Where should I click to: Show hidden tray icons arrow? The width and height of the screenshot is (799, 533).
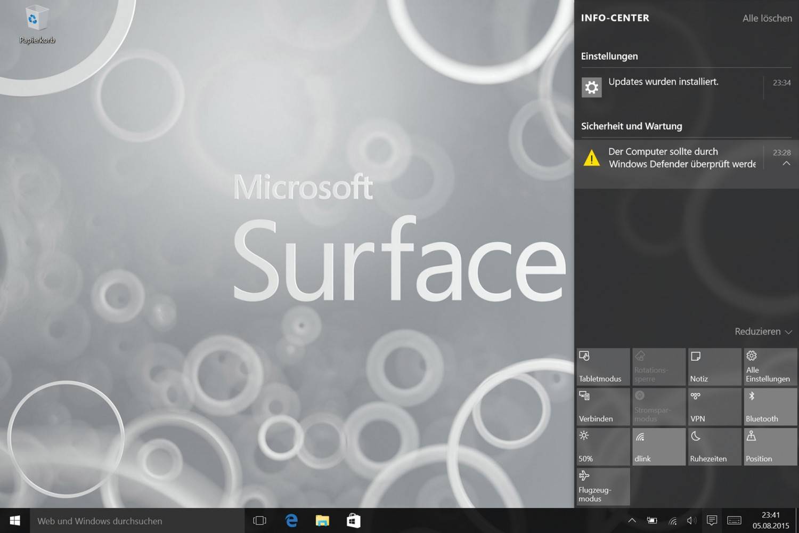click(632, 521)
